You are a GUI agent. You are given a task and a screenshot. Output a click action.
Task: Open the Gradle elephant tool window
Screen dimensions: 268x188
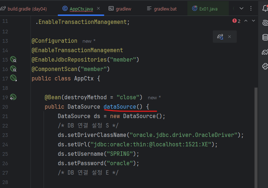coord(265,52)
